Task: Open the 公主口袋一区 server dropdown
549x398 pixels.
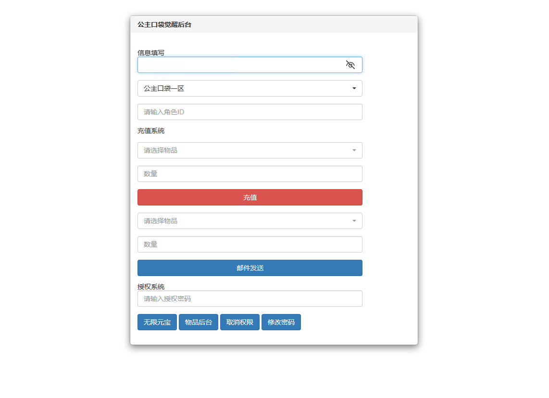Action: [250, 88]
